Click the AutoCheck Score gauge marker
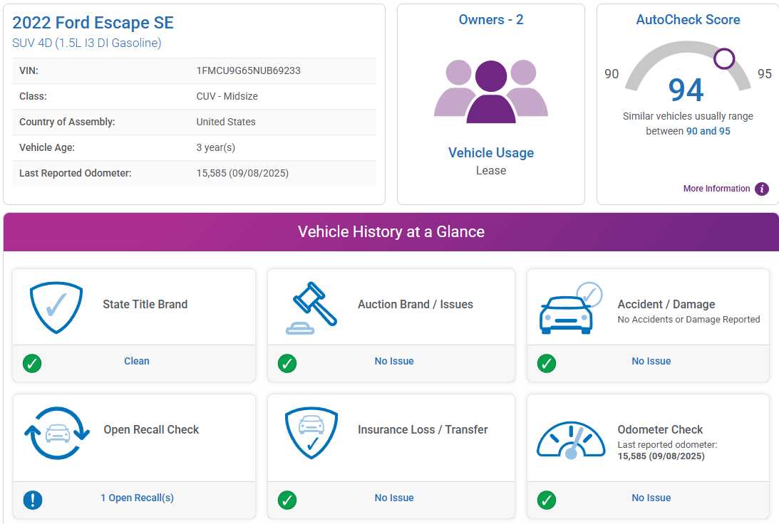Image resolution: width=779 pixels, height=524 pixels. (724, 58)
